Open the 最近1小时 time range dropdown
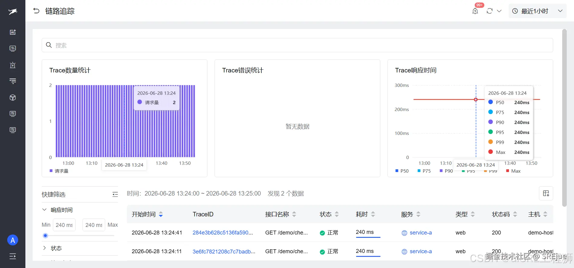 tap(537, 11)
